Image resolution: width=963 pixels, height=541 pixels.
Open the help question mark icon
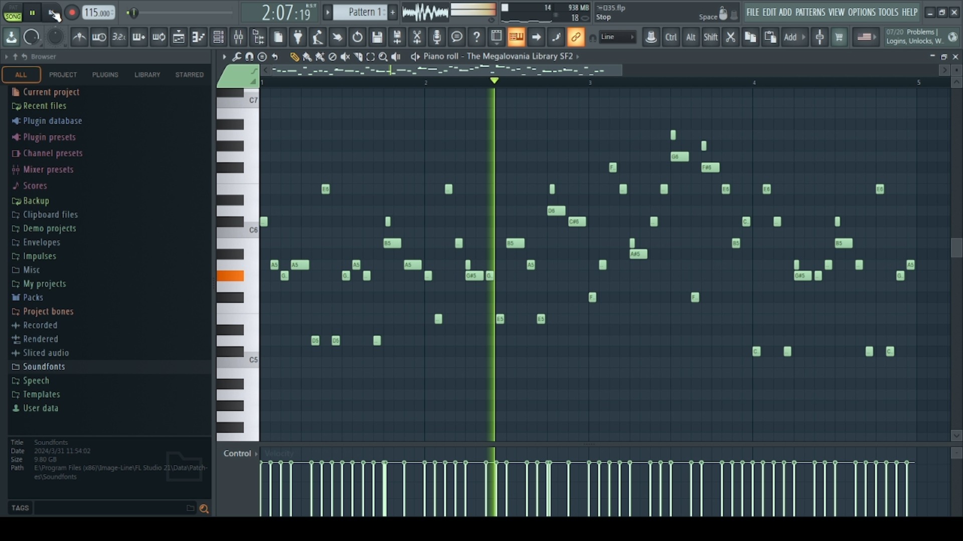[476, 37]
